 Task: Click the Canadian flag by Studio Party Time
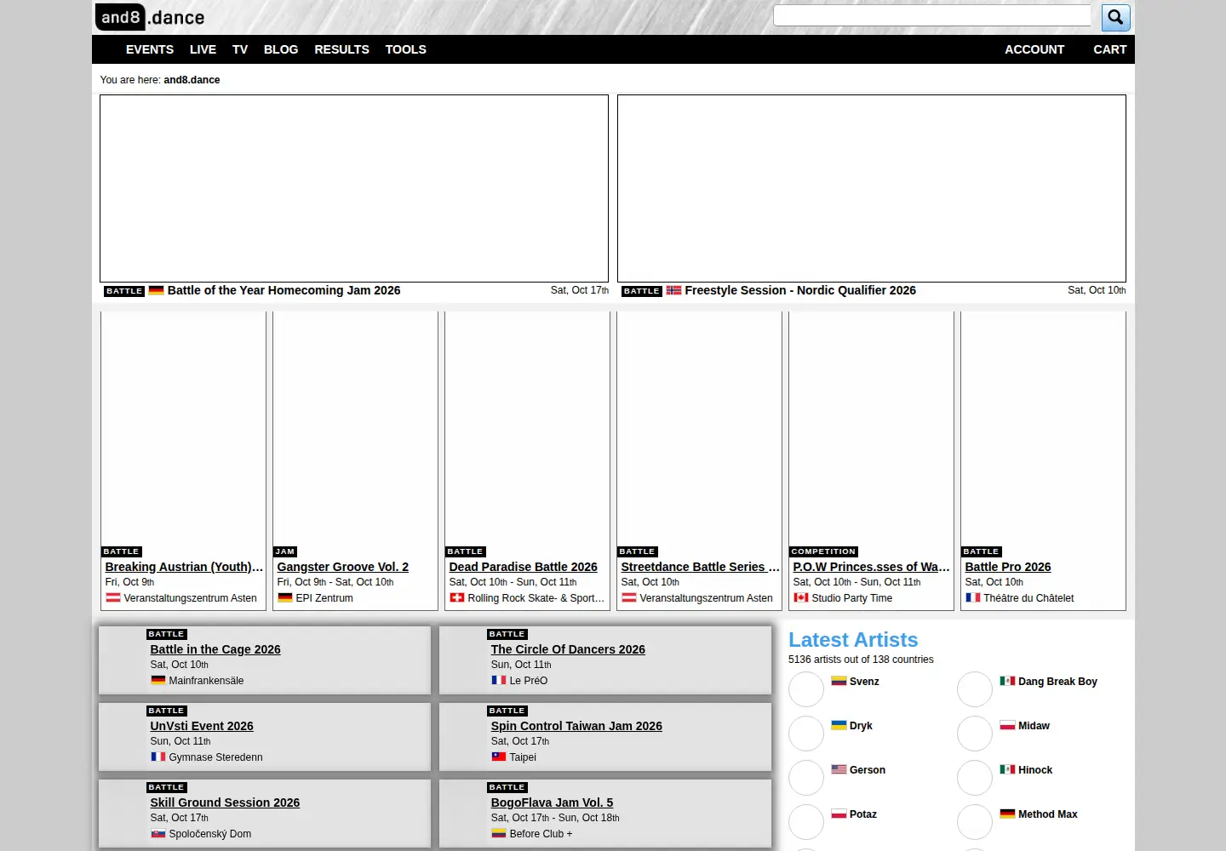pyautogui.click(x=800, y=597)
